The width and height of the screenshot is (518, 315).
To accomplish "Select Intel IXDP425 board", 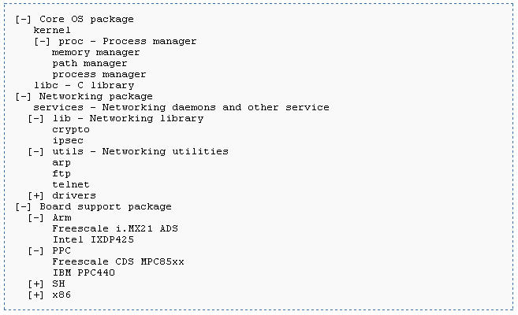I will click(93, 240).
